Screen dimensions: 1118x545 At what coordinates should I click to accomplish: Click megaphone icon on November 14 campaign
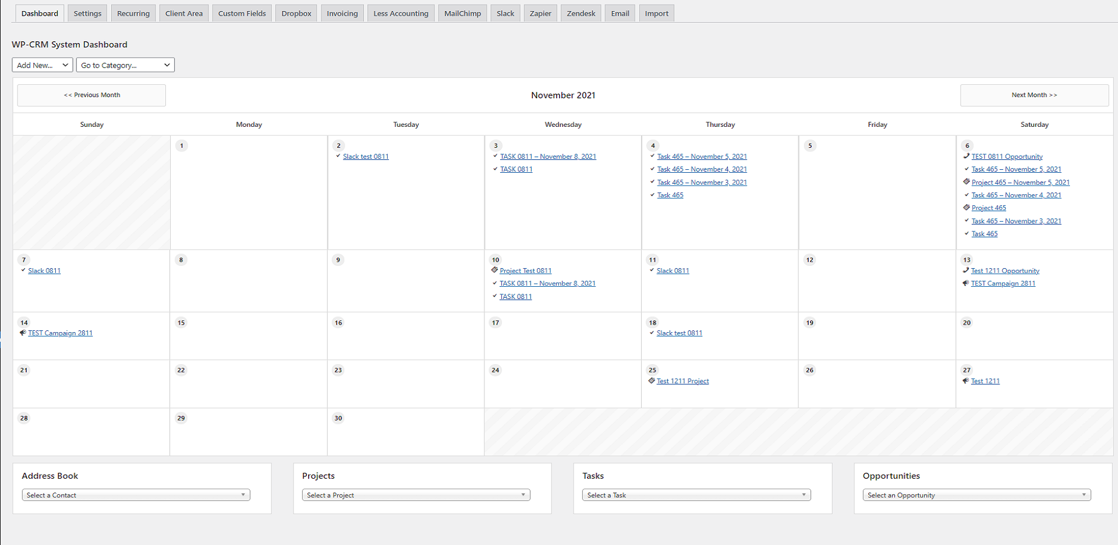(x=23, y=333)
